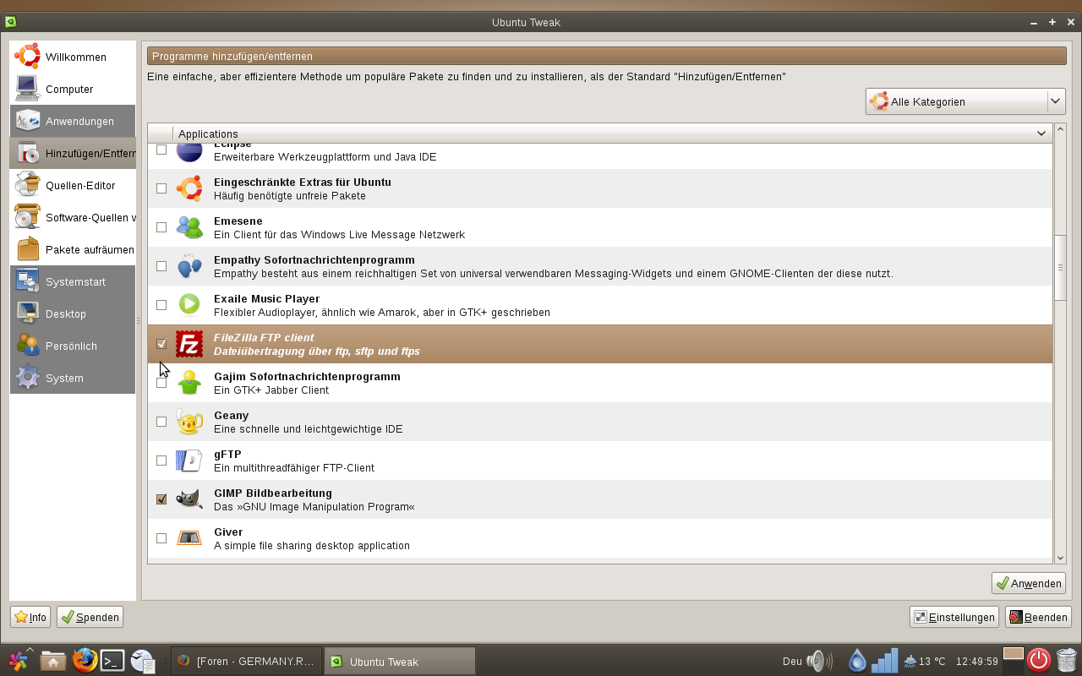
Task: Check the gFTP checkbox
Action: (161, 461)
